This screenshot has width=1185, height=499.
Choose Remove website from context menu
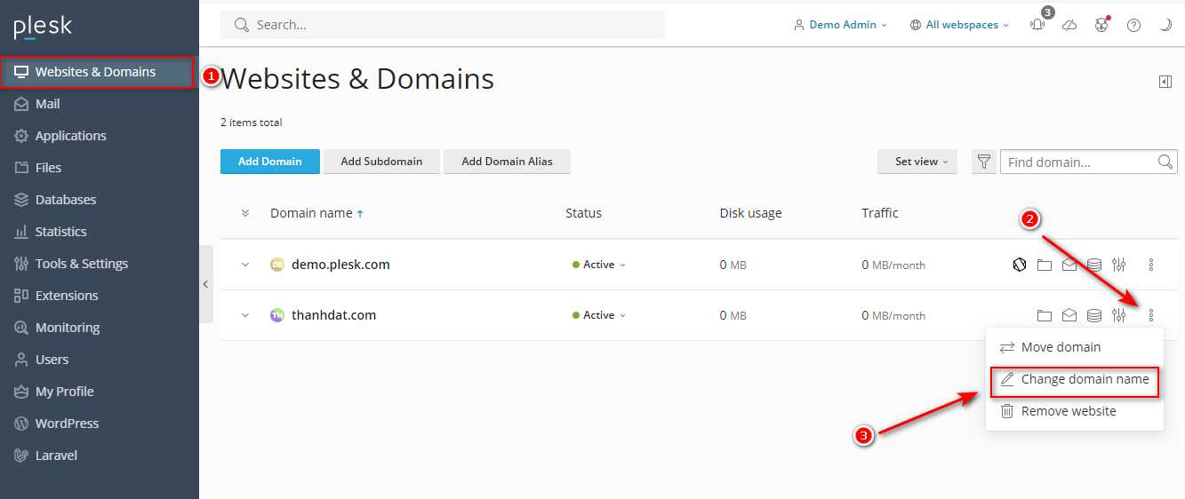[1068, 411]
